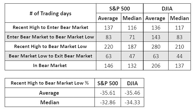Select the 'Recent High to Enter Bear Market' row label
The height and width of the screenshot is (110, 196).
(x=50, y=27)
